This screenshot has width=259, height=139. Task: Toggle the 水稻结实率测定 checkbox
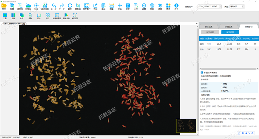point(202,73)
